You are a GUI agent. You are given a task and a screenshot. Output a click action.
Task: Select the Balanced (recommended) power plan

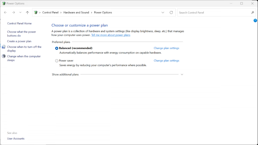coord(57,48)
